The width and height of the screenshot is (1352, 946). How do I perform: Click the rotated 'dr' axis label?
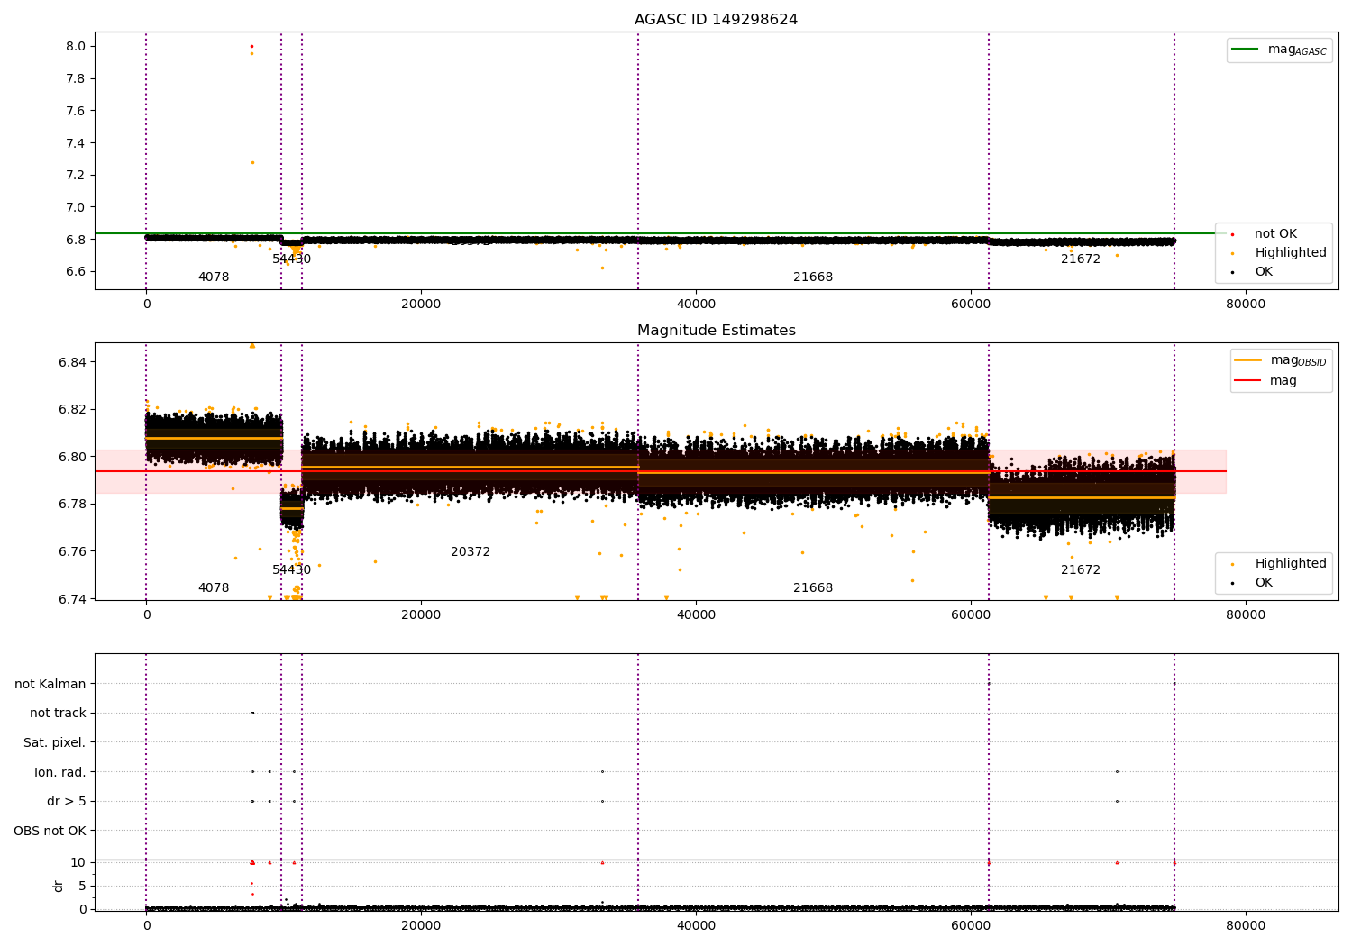pos(59,886)
